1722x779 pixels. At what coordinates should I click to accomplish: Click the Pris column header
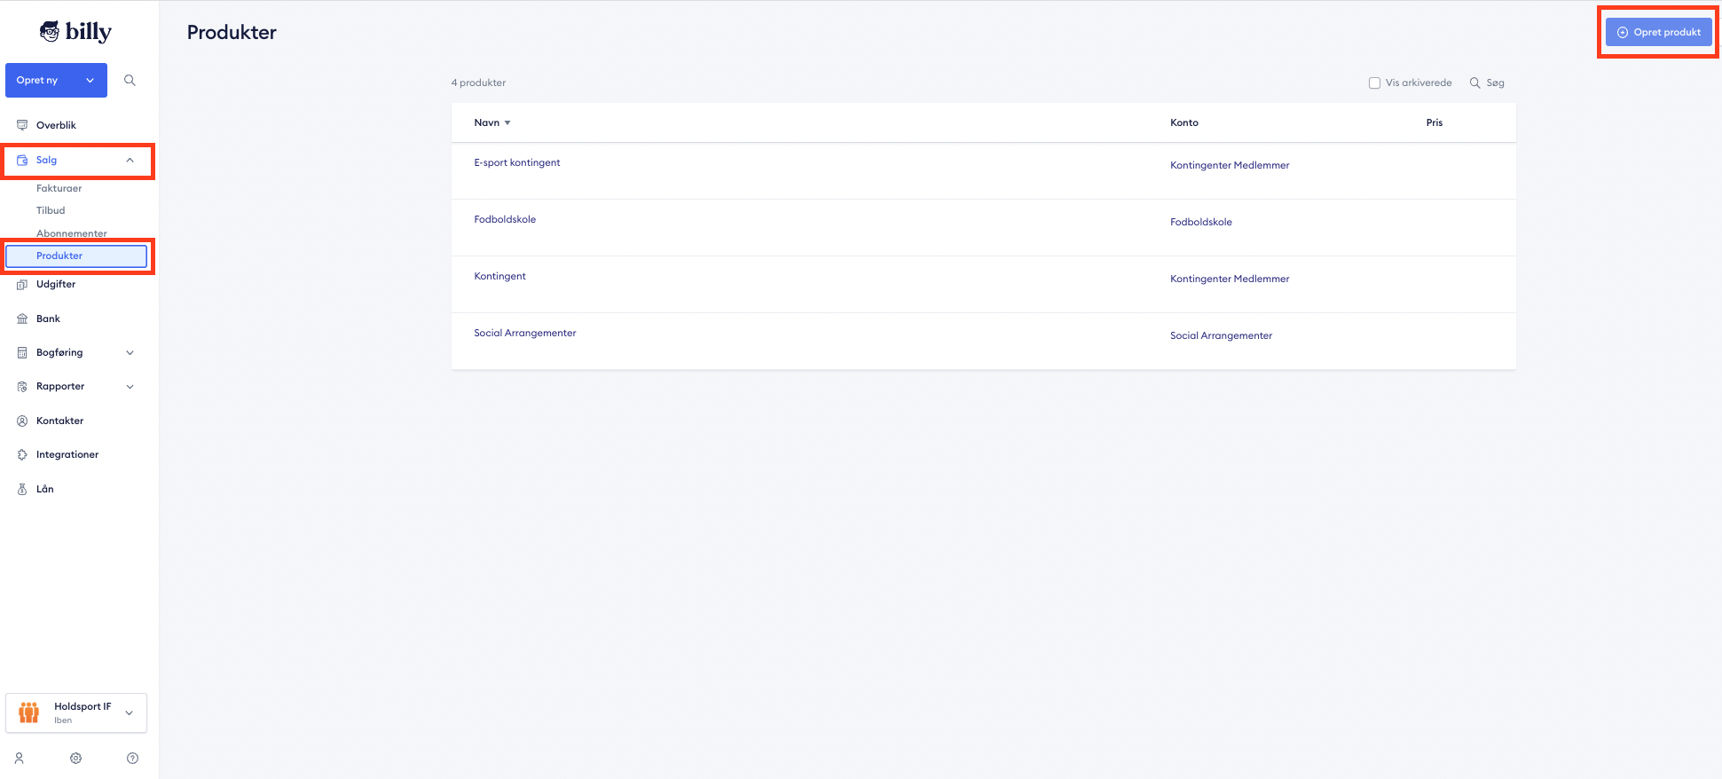[1435, 122]
